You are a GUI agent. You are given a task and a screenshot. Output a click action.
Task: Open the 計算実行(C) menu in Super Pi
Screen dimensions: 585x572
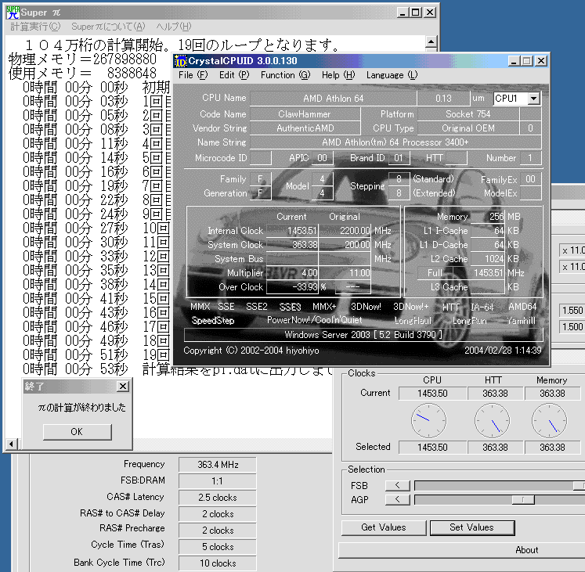coord(35,27)
